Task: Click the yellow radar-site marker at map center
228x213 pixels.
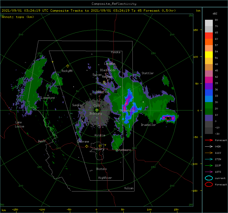Action: pyautogui.click(x=97, y=110)
